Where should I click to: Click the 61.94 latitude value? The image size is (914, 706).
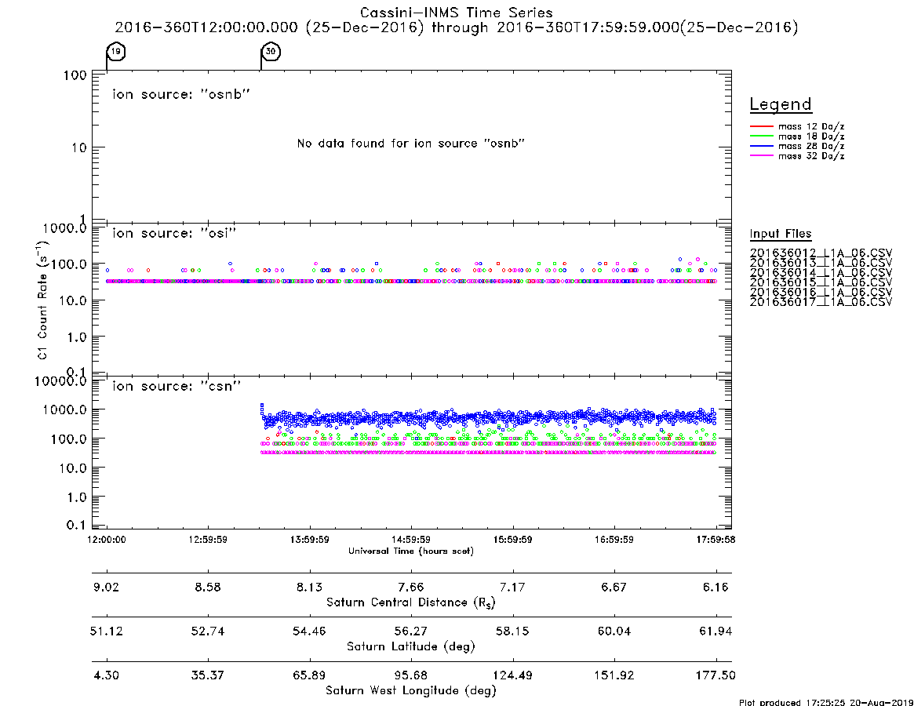tap(716, 631)
